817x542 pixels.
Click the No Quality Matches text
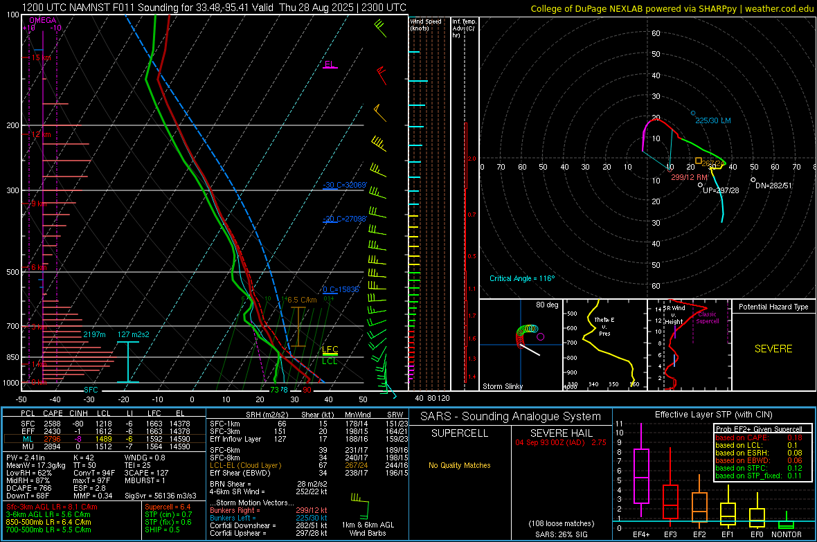click(460, 465)
